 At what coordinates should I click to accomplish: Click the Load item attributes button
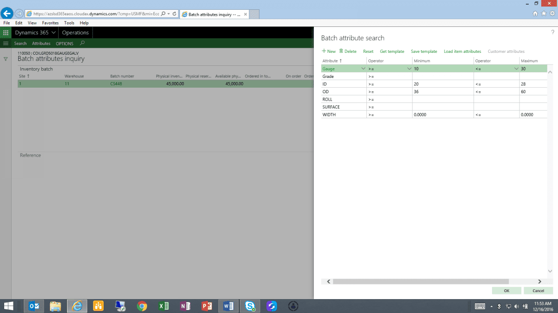pyautogui.click(x=462, y=51)
